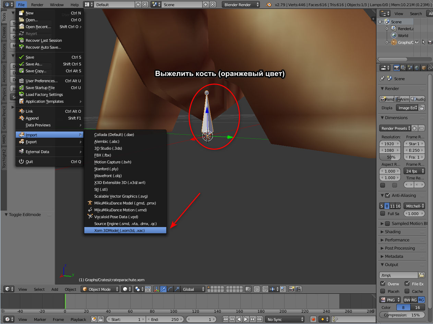433x324 pixels.
Task: Collapse the Scene tree node in outliner
Action: pos(380,22)
